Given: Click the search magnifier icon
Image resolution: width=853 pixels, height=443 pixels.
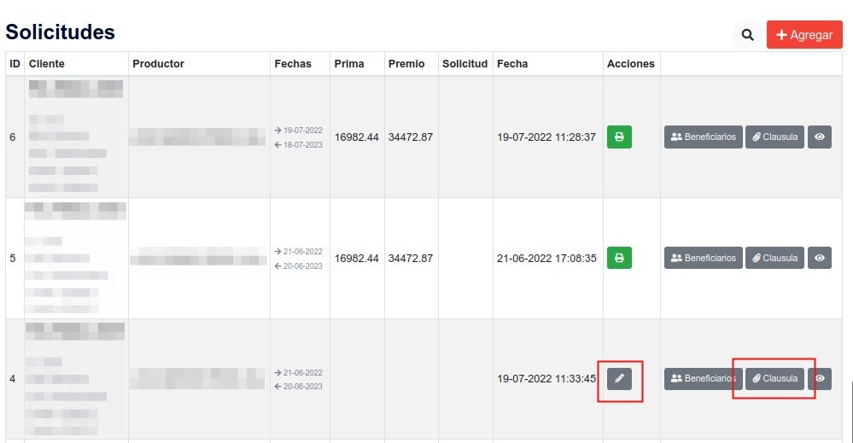Looking at the screenshot, I should [747, 35].
